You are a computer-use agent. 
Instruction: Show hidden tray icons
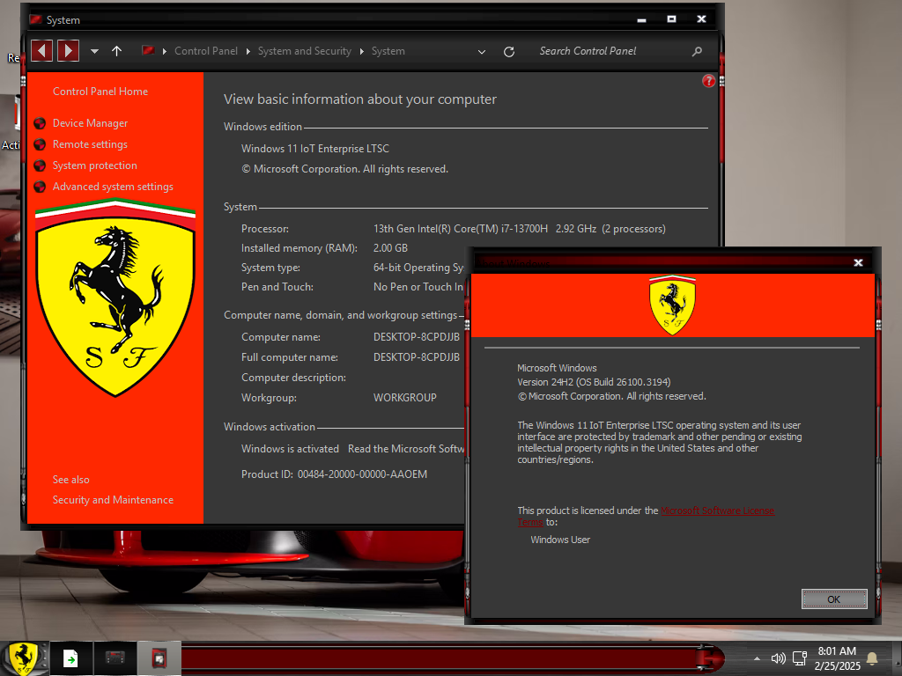click(757, 658)
